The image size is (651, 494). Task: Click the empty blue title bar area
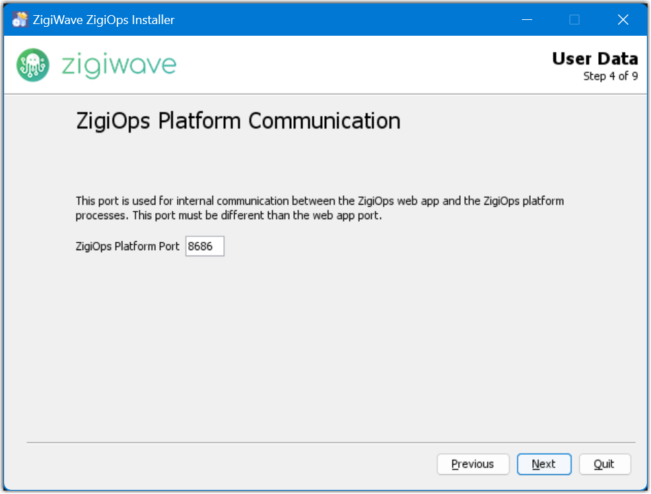coord(343,19)
